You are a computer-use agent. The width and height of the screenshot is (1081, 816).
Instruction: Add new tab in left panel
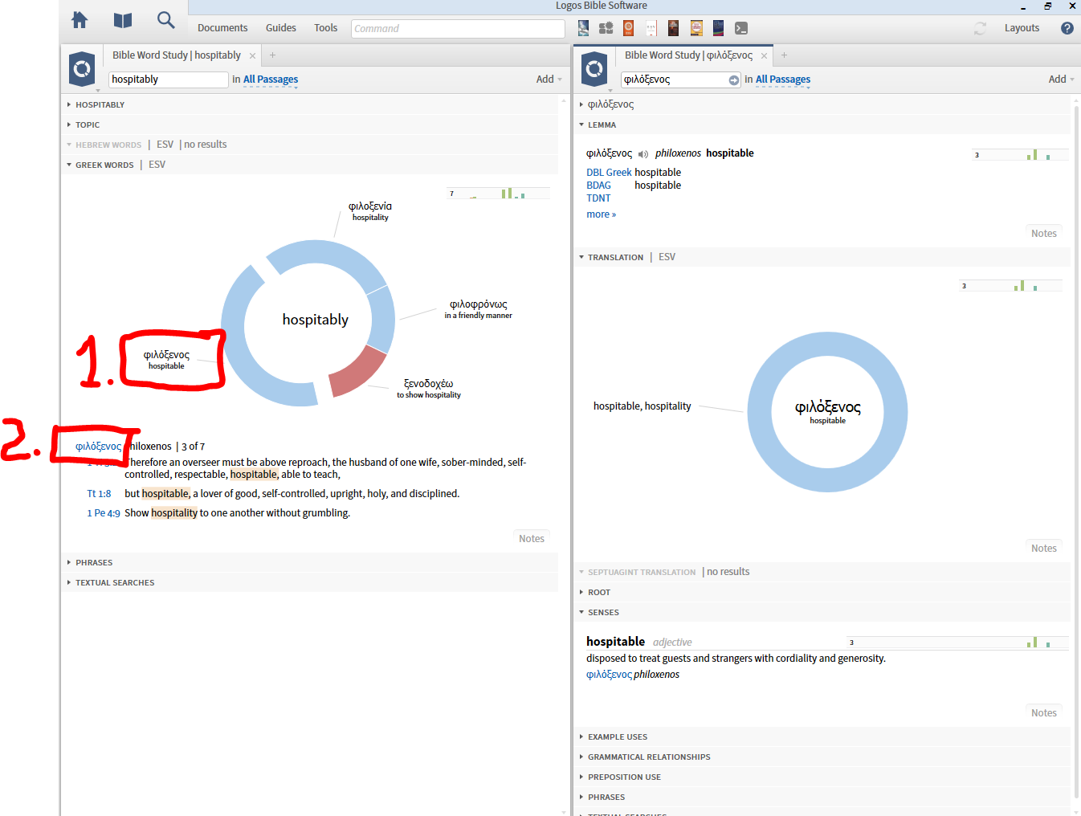pos(272,55)
